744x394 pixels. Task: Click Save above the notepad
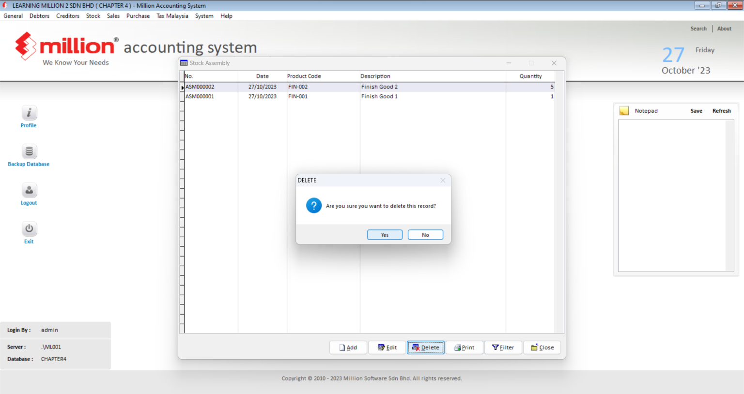click(x=696, y=111)
